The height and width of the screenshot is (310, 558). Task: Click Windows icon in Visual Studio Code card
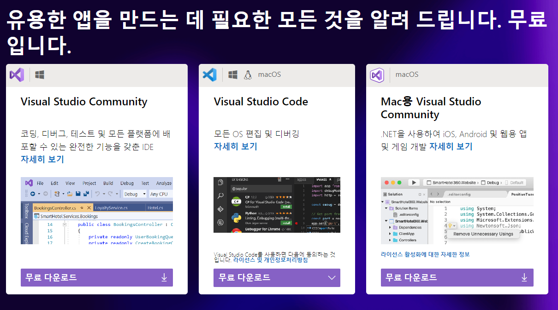click(233, 75)
